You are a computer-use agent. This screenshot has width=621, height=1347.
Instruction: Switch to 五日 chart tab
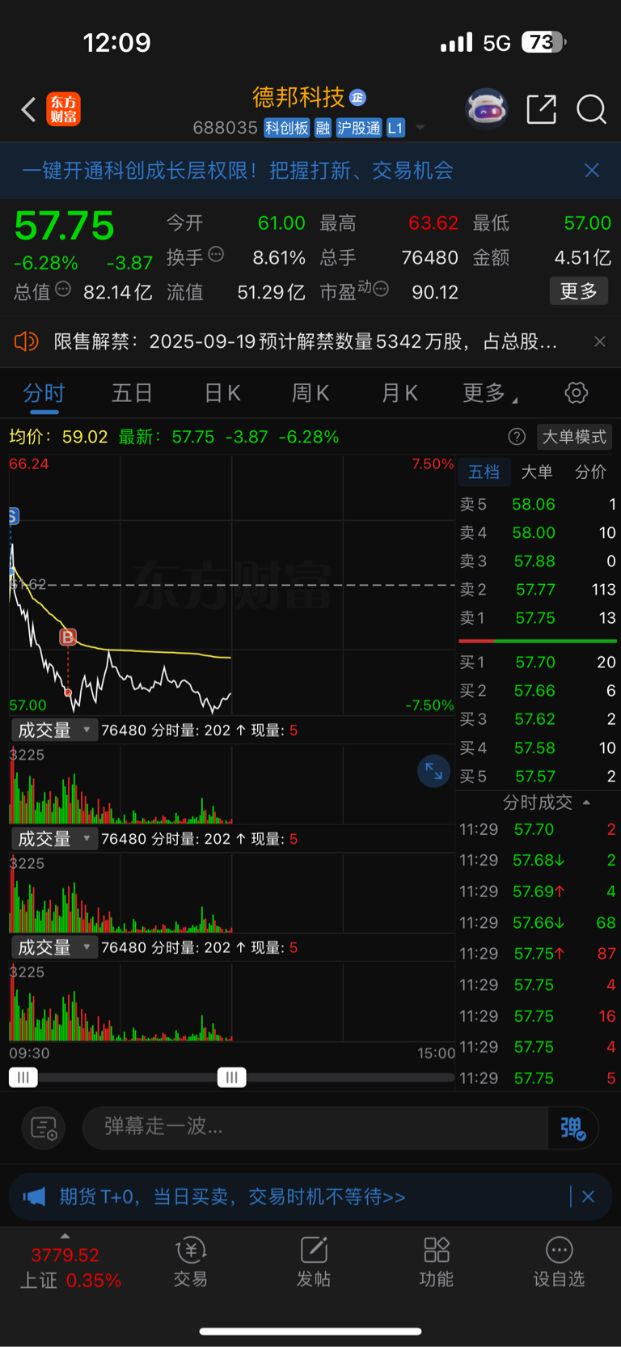tap(132, 393)
